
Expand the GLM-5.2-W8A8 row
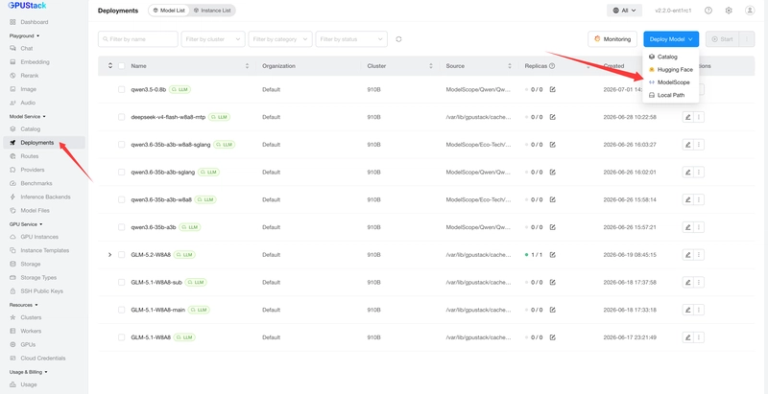click(x=109, y=255)
